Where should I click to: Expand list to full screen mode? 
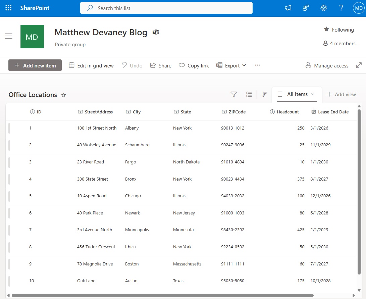(x=359, y=65)
